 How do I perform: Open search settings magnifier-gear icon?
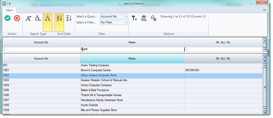pyautogui.click(x=153, y=18)
